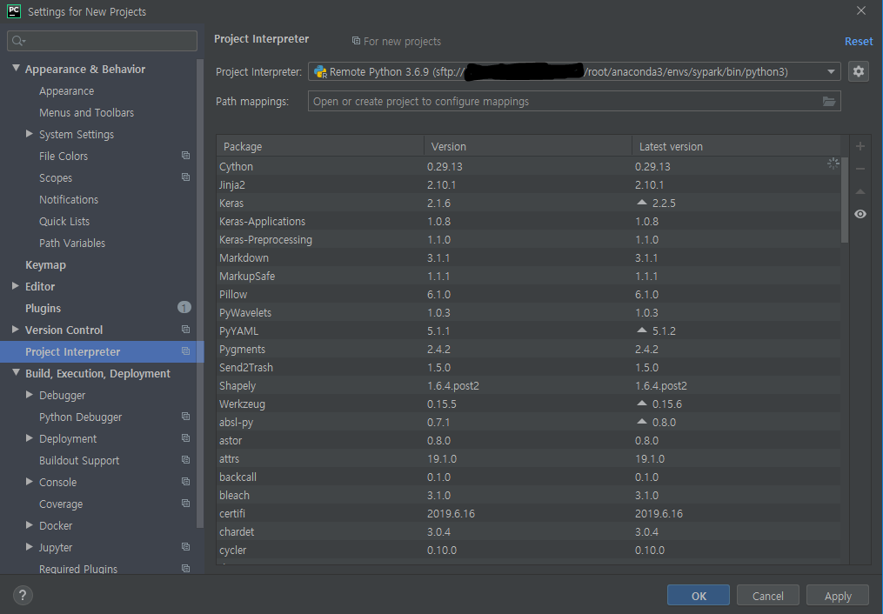Image resolution: width=883 pixels, height=614 pixels.
Task: Toggle the show early releases eye icon
Action: point(860,214)
